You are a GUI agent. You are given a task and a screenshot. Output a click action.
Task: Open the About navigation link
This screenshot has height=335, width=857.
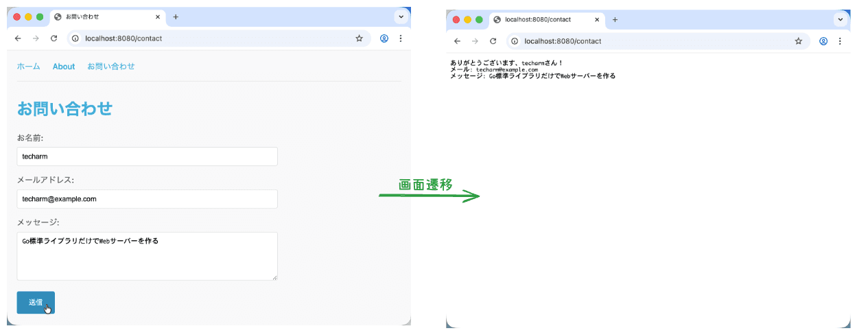pos(64,67)
